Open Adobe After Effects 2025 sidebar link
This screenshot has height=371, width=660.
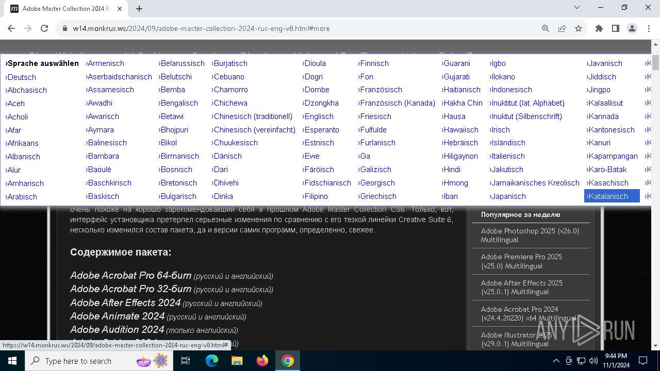(521, 288)
